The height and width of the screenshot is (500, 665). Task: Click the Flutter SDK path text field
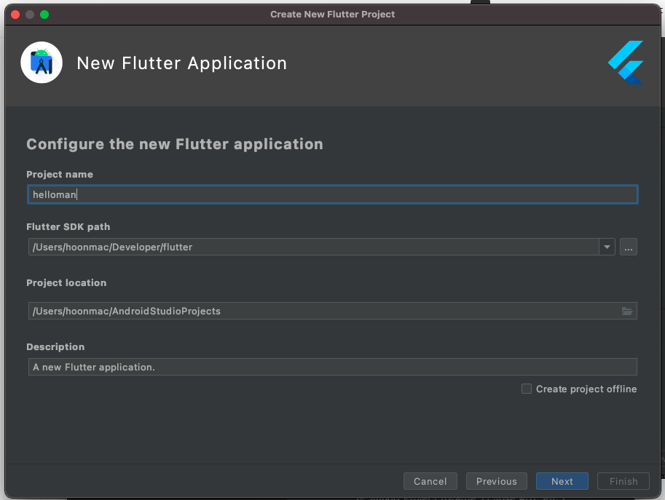(x=313, y=247)
